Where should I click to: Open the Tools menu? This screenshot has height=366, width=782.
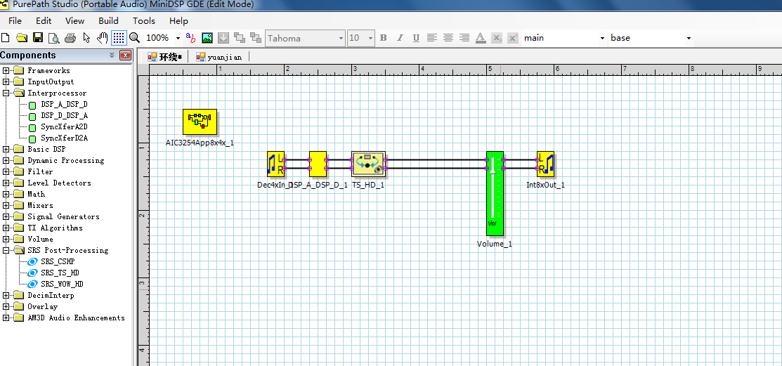[x=143, y=21]
